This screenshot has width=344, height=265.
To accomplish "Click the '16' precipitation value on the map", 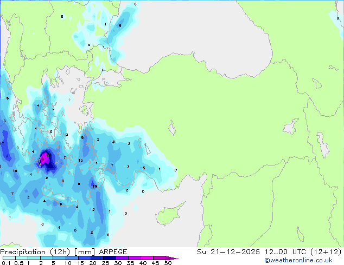I will 95,186.
